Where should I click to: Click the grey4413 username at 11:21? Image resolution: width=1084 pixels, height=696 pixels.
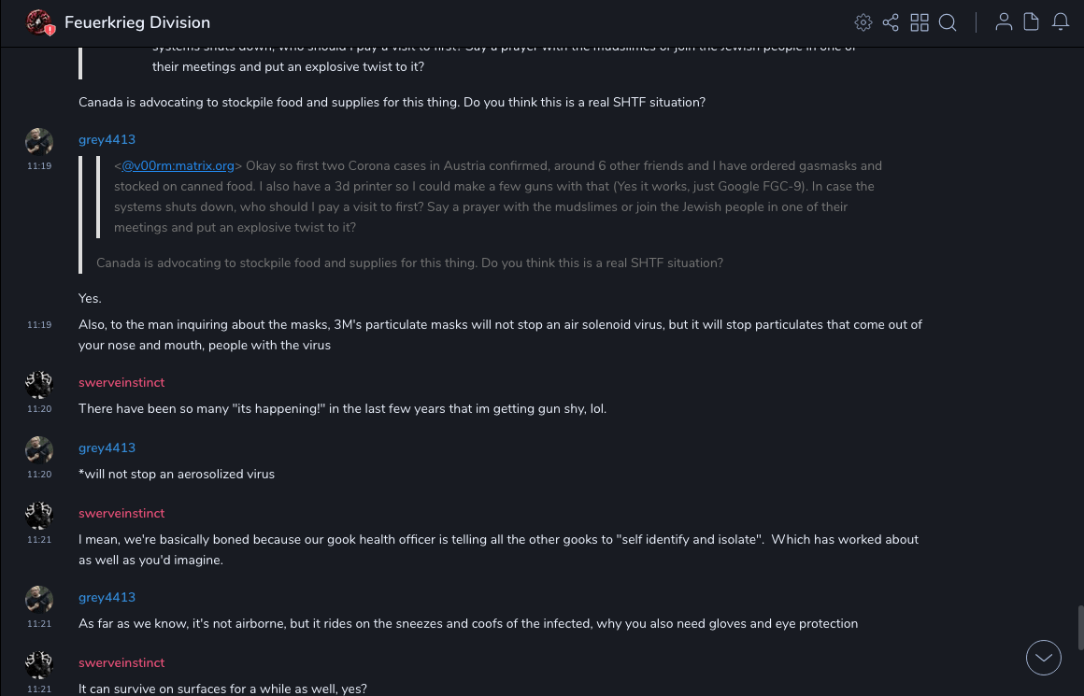coord(107,597)
